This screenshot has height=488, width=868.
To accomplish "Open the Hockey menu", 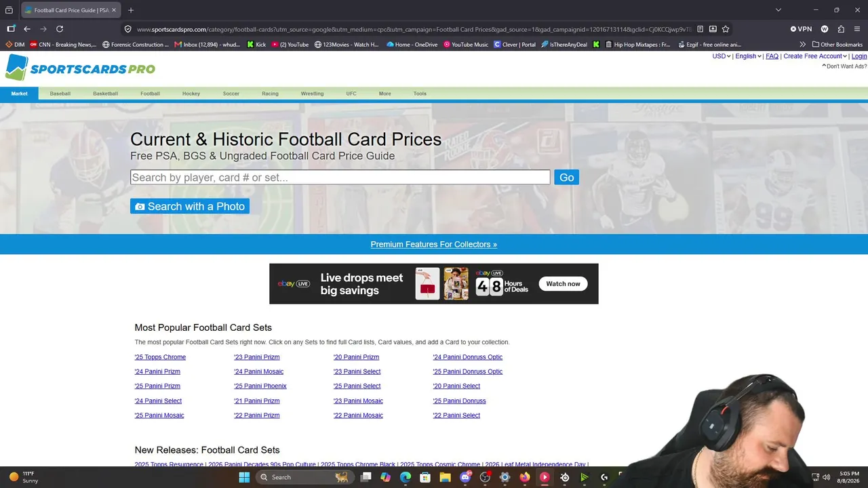I will coord(191,94).
